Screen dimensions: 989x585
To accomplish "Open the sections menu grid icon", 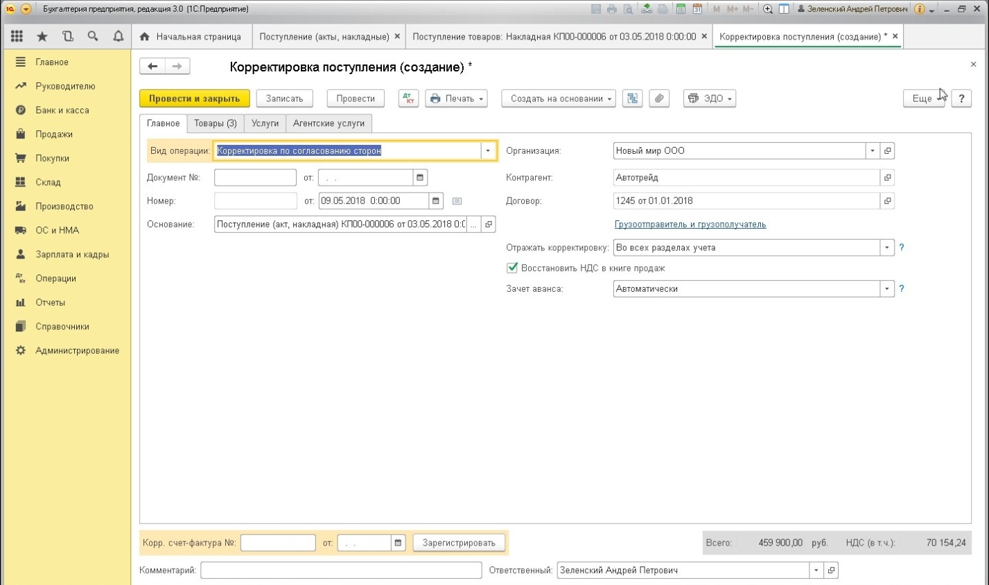I will coord(17,36).
